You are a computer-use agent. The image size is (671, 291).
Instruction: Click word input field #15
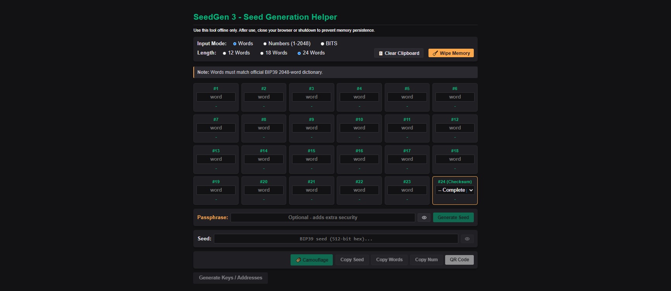(x=311, y=159)
